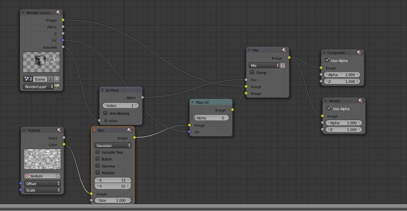Click the Image output socket of Blur node
Viewport: 407px width, 211px height.
pos(134,137)
